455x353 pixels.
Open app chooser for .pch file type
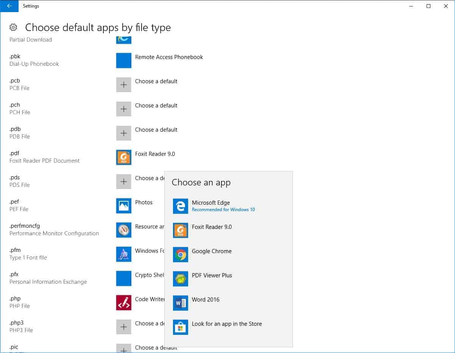pyautogui.click(x=124, y=109)
